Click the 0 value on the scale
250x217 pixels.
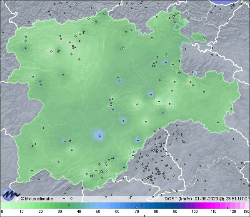2,212
